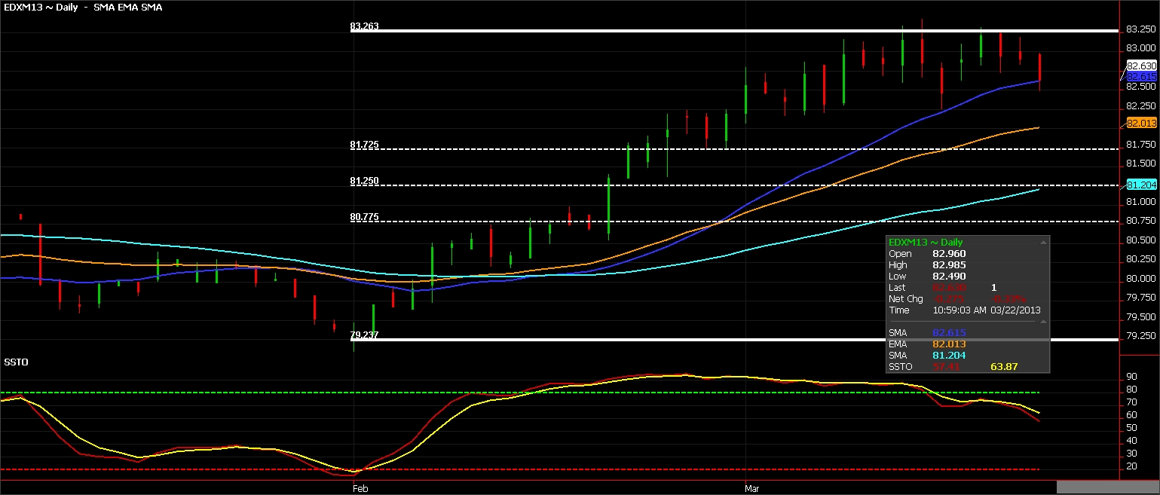Viewport: 1160px width, 495px height.
Task: Click the 81.000 price axis label
Action: tap(1141, 202)
